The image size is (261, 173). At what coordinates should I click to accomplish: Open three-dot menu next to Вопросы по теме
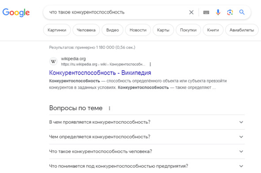click(x=110, y=108)
